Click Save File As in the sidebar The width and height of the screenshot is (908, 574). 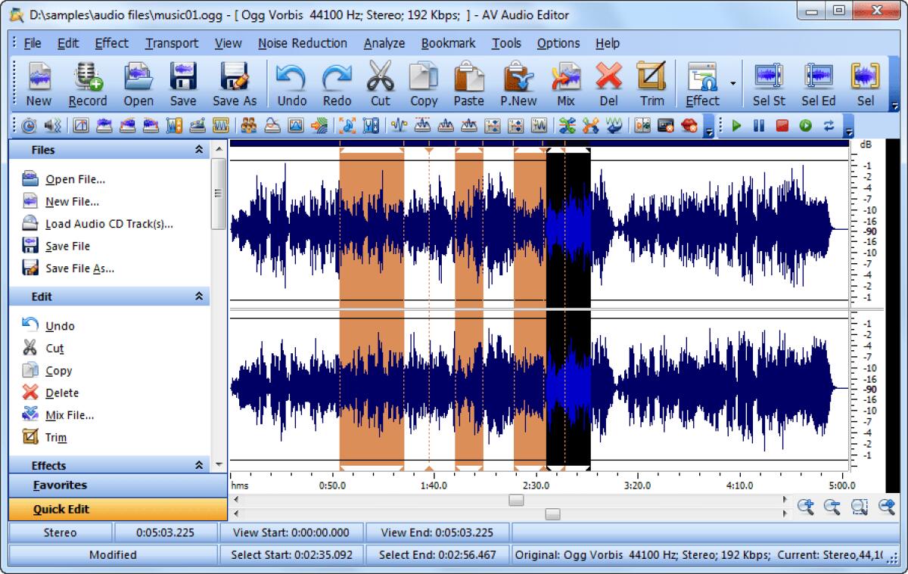pyautogui.click(x=79, y=268)
